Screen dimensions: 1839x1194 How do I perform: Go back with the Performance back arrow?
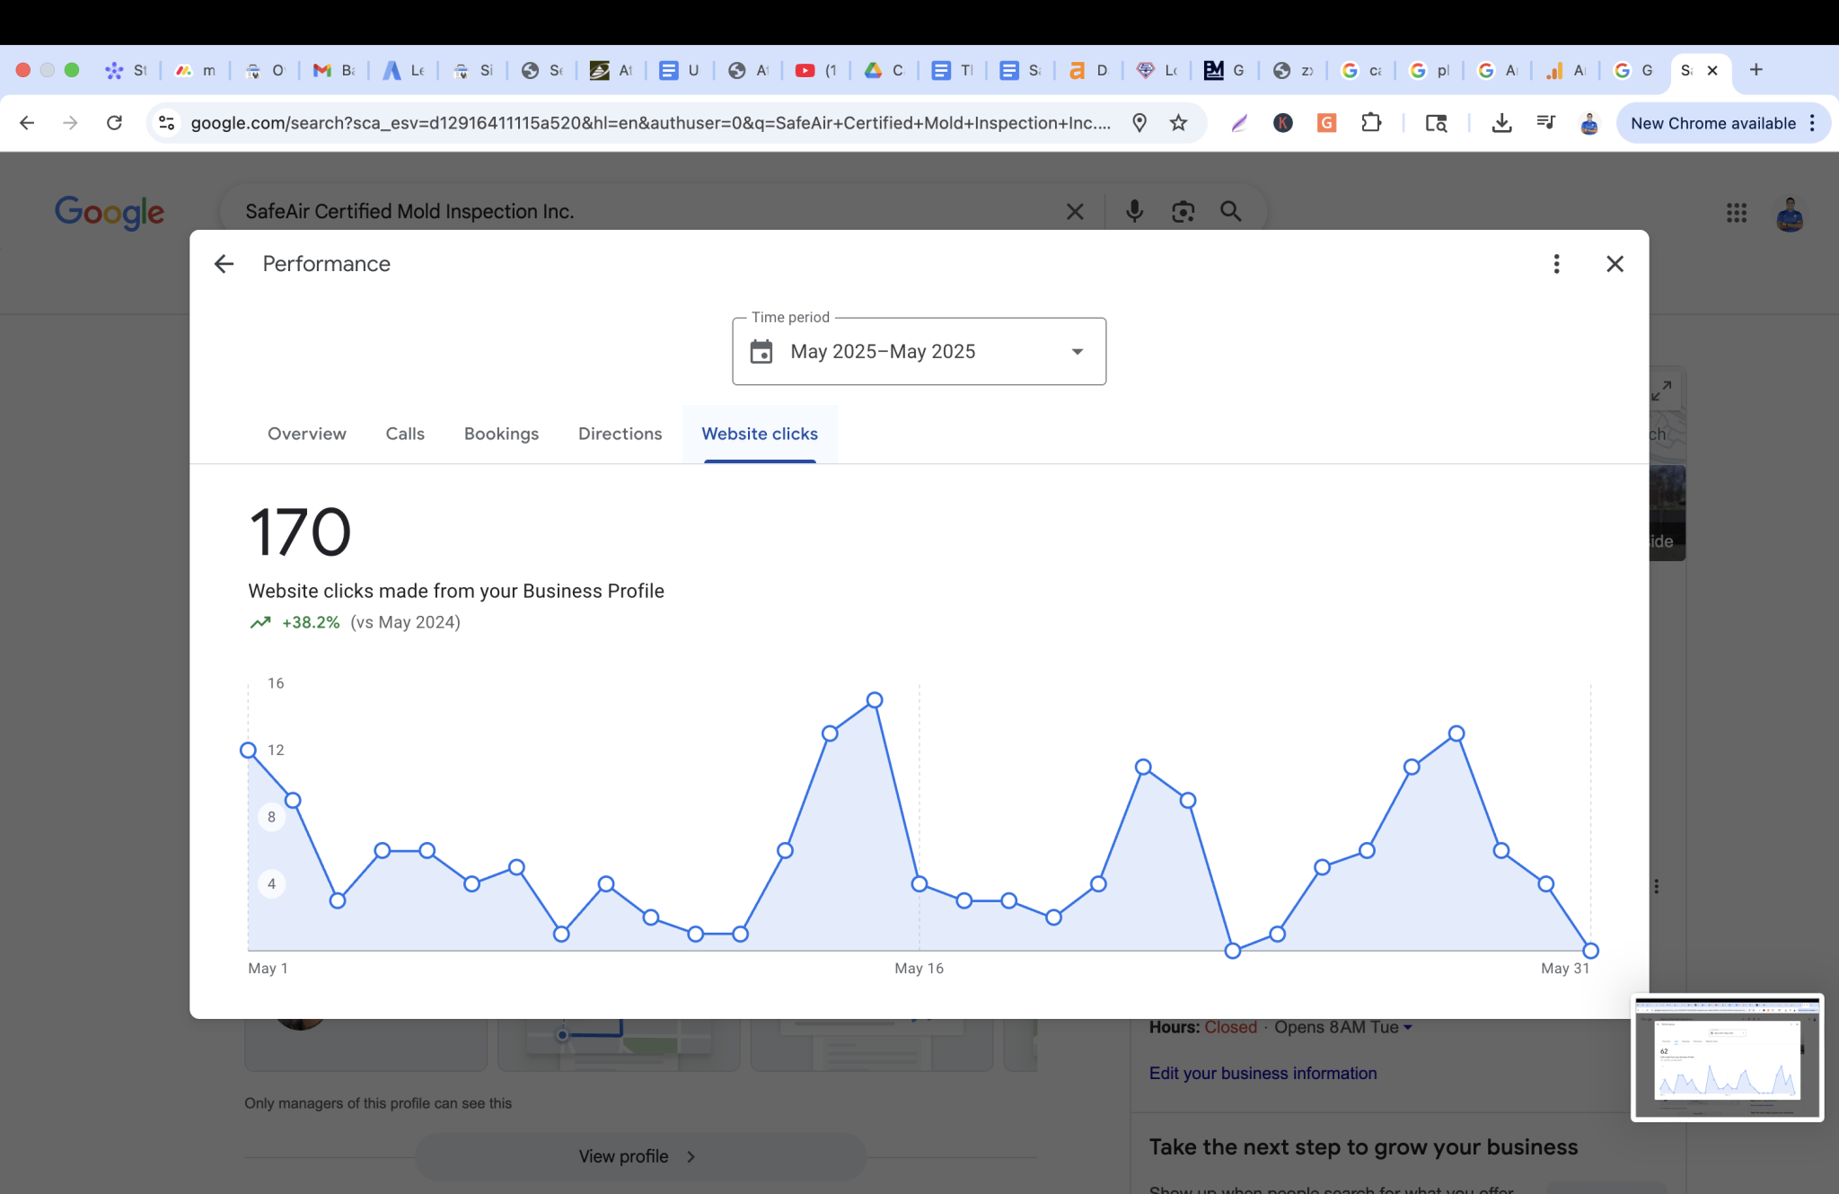tap(224, 264)
